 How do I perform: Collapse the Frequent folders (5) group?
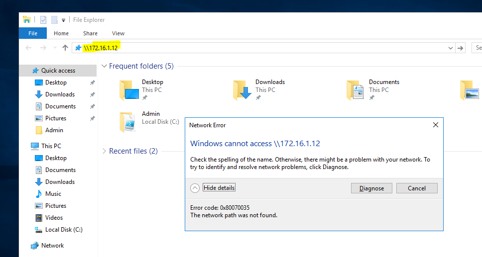pos(104,66)
